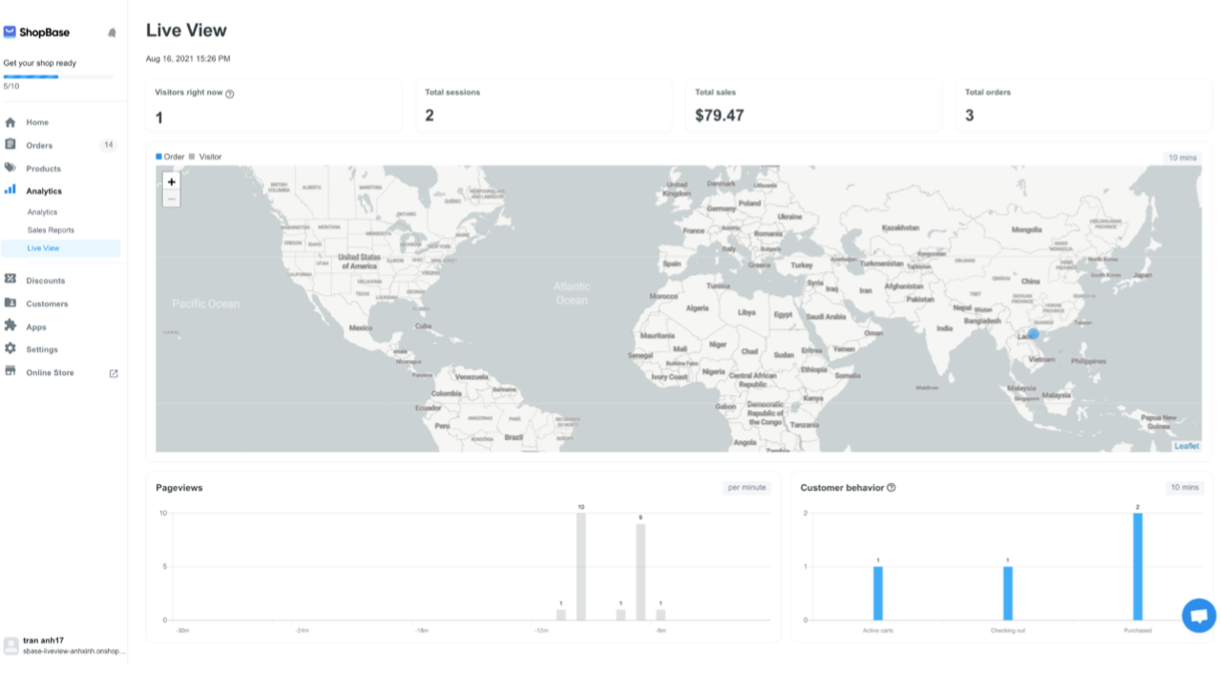Click the ShopBase logo
The image size is (1221, 675).
tap(36, 32)
